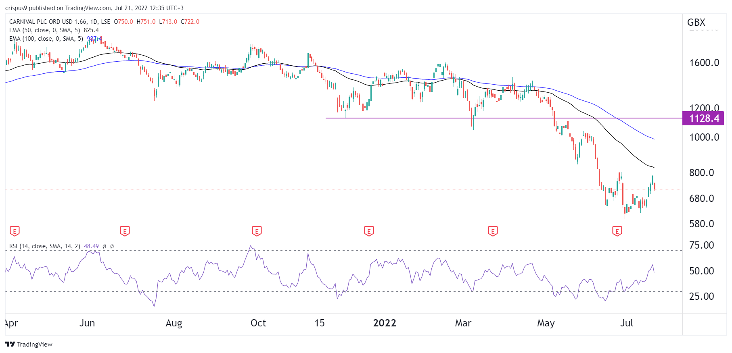Viewport: 732px width, 353px height.
Task: Click the RSI 50.00 axis label
Action: click(x=702, y=271)
